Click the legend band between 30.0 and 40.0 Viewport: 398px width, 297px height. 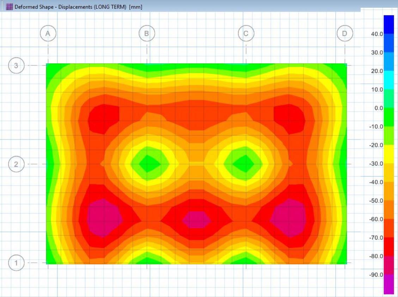388,43
